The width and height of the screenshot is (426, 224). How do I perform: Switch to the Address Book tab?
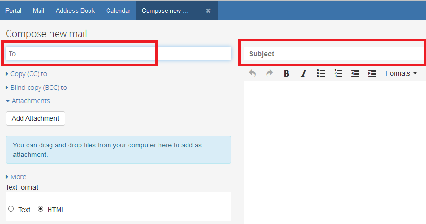tap(75, 10)
